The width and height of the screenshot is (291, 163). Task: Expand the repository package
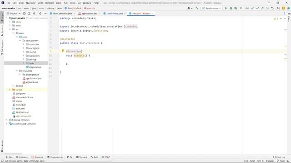(23, 56)
